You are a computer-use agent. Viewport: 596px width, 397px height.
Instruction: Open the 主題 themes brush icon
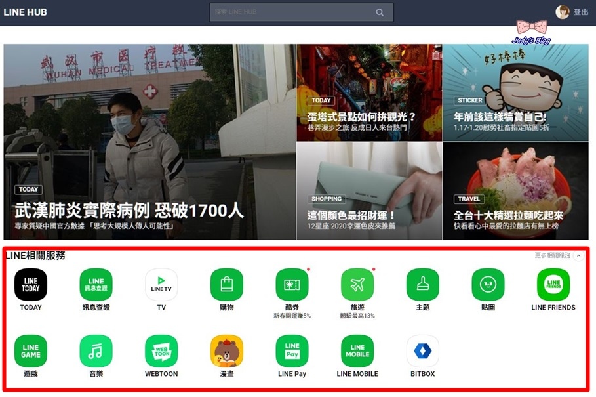tap(423, 284)
